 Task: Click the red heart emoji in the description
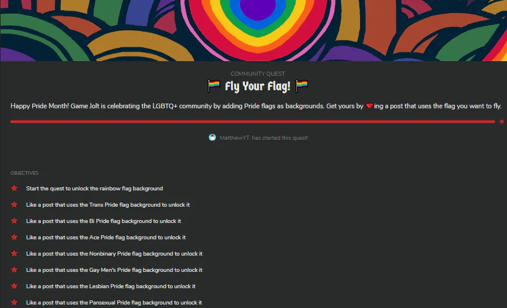369,106
